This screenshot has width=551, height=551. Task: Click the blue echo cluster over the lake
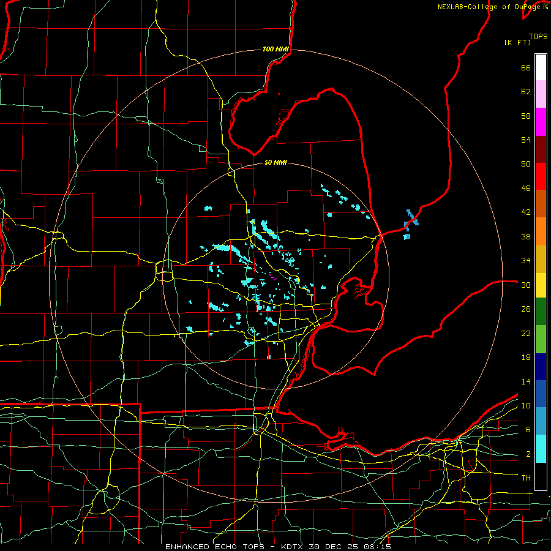click(x=411, y=223)
